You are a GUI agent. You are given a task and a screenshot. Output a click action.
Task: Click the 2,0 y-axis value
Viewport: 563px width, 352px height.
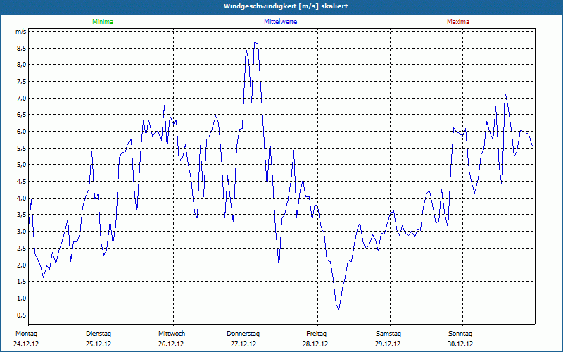pyautogui.click(x=22, y=265)
